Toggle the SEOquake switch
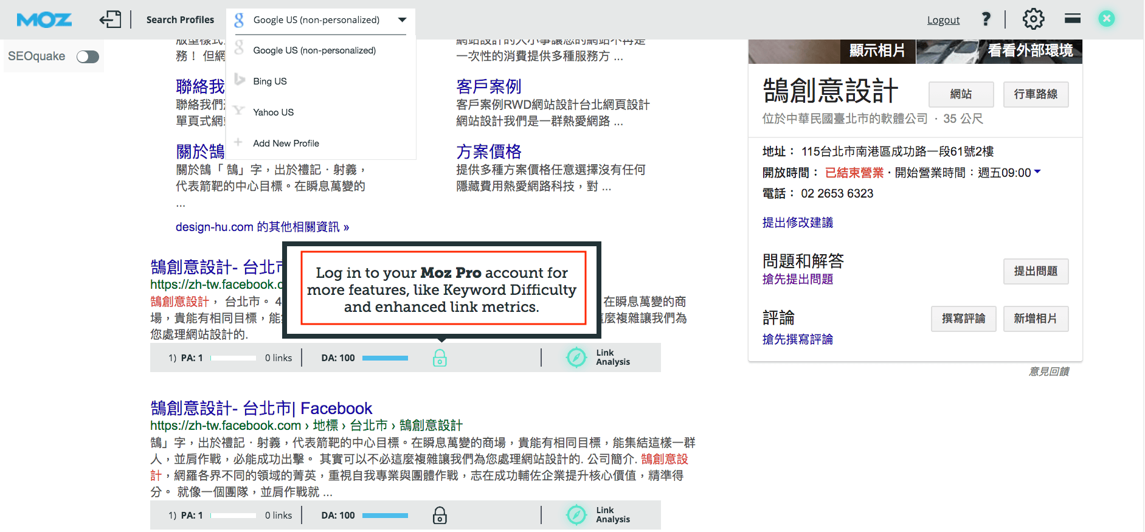The image size is (1145, 532). click(x=88, y=57)
